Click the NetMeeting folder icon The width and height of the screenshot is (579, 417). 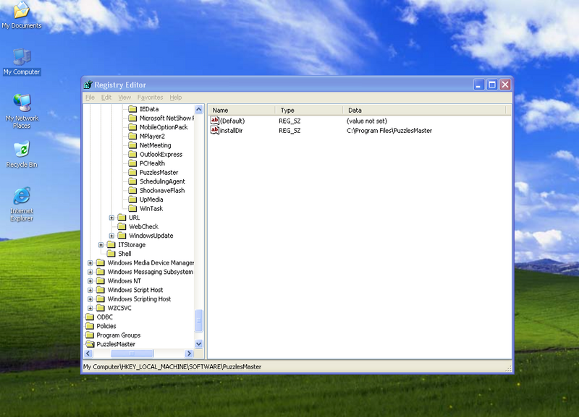pos(132,145)
